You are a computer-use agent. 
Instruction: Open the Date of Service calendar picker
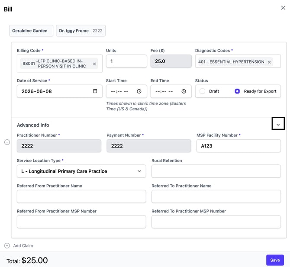(x=95, y=91)
